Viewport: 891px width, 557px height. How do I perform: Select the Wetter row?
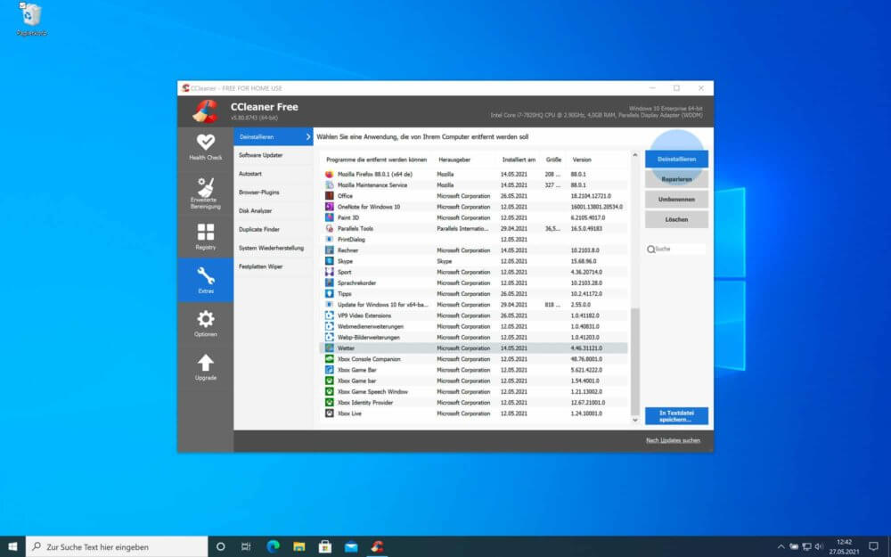click(x=475, y=348)
